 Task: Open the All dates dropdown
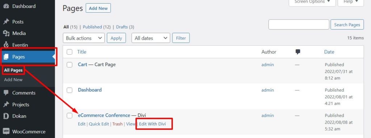pyautogui.click(x=151, y=38)
